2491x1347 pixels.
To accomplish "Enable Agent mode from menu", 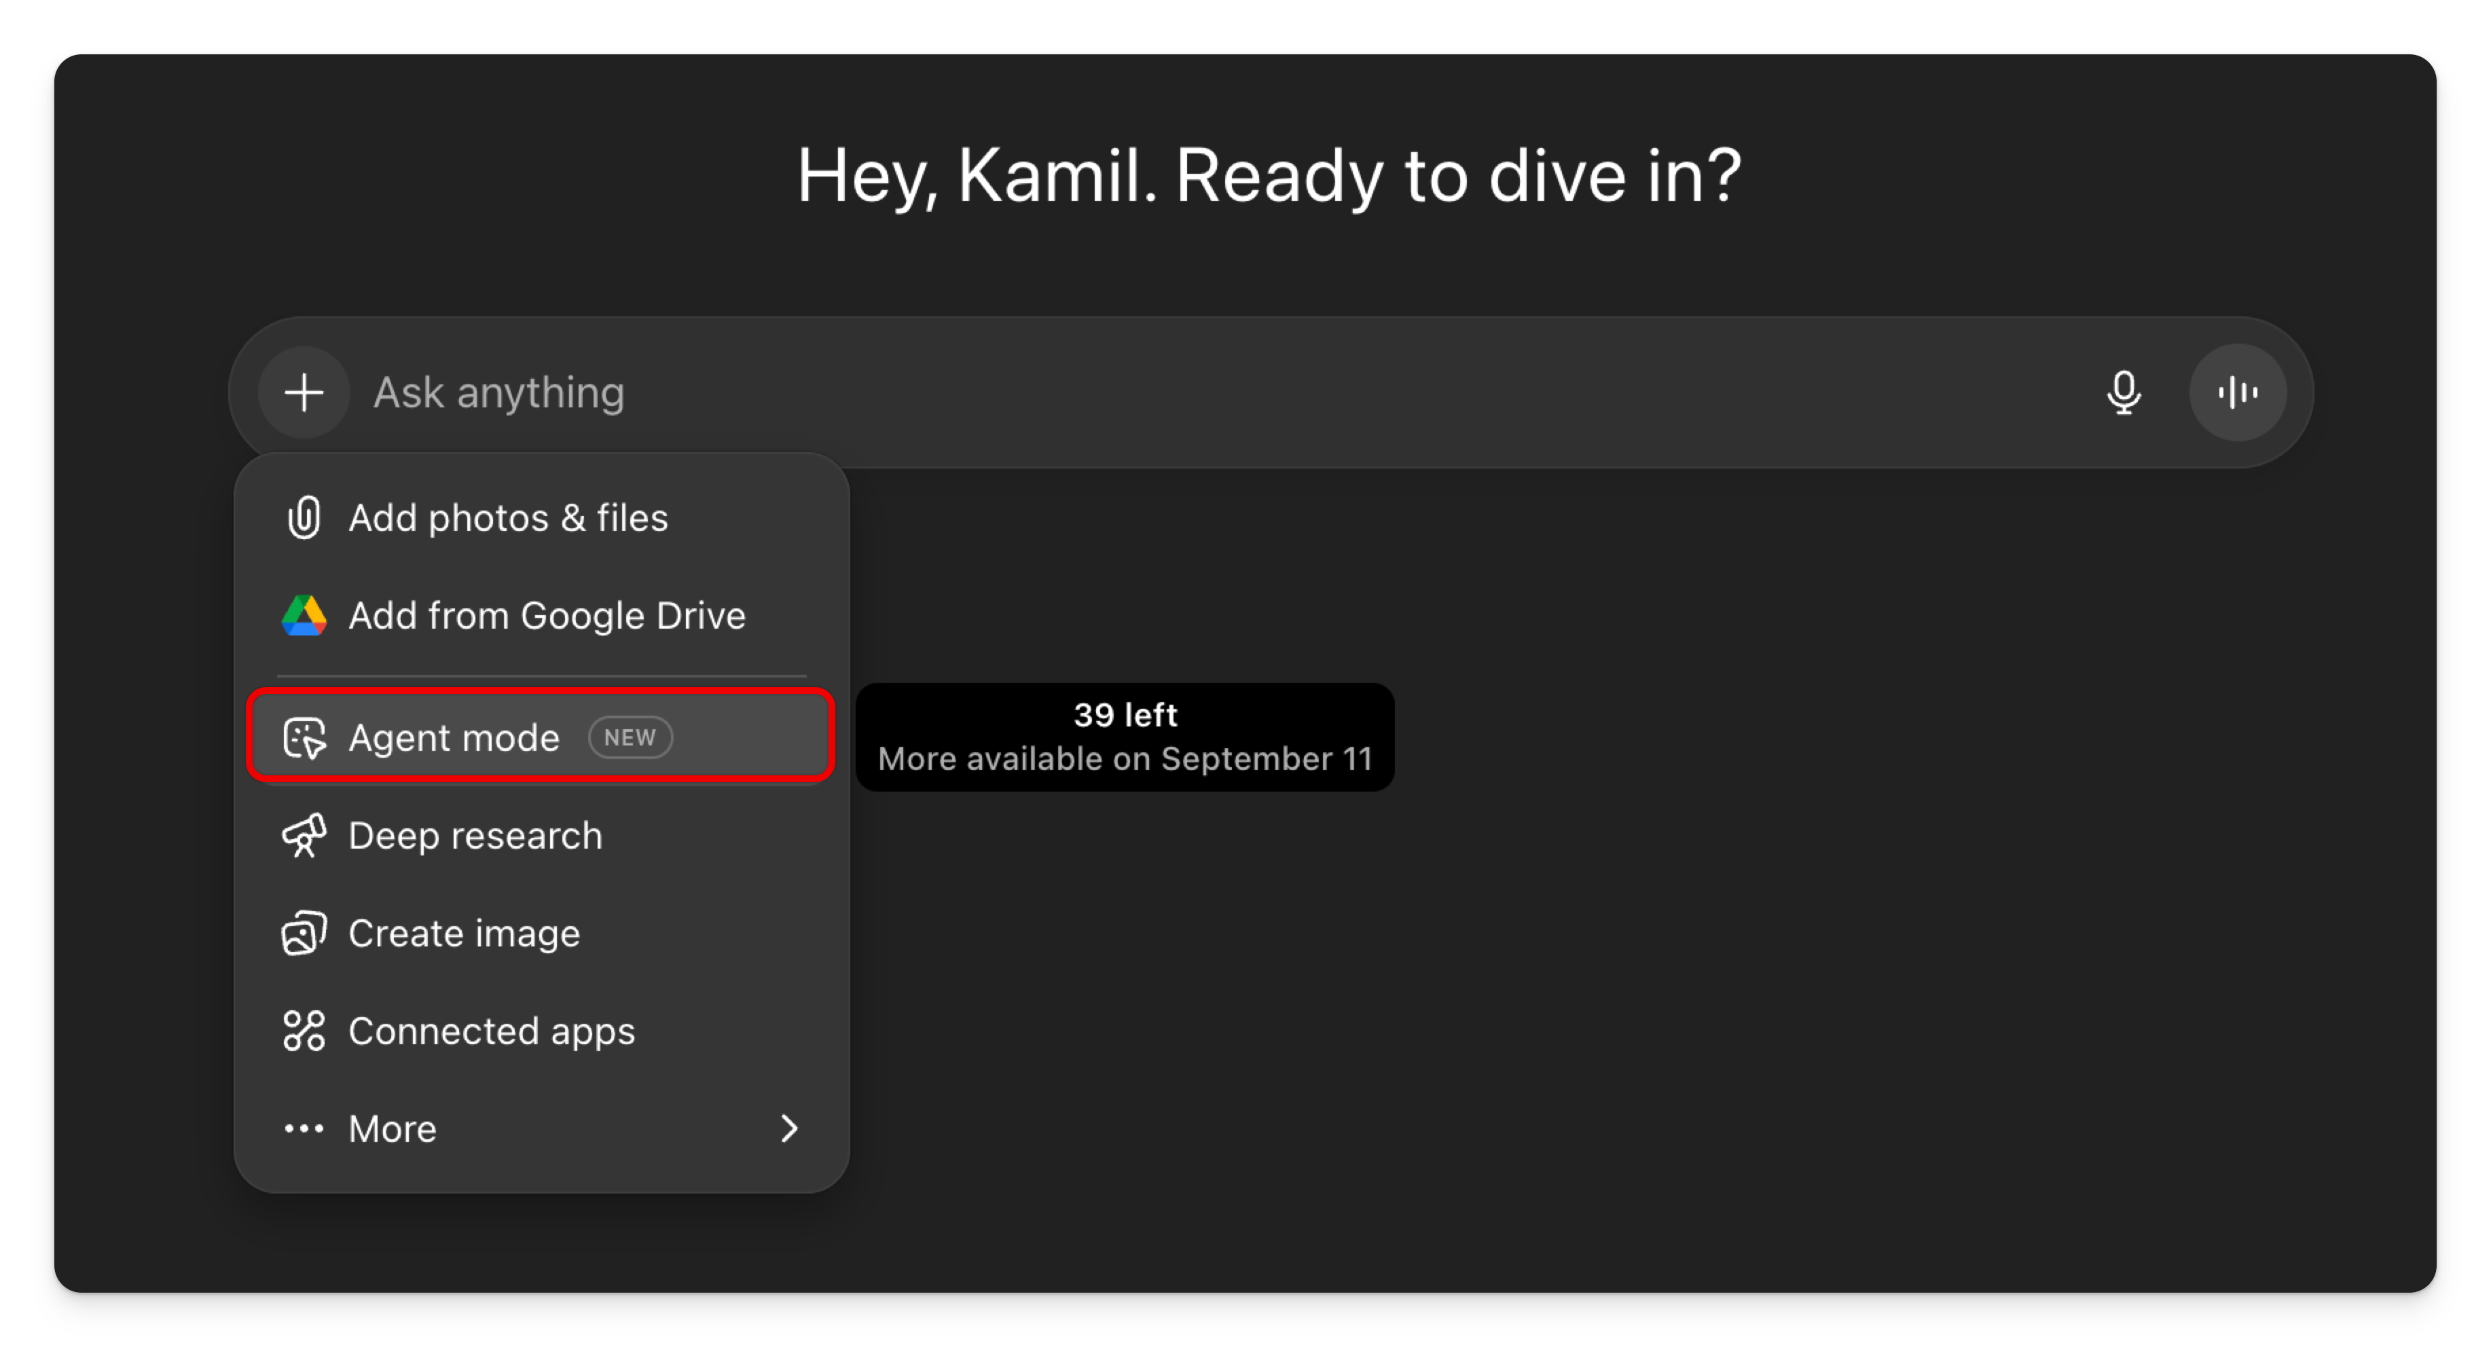I will pyautogui.click(x=454, y=738).
